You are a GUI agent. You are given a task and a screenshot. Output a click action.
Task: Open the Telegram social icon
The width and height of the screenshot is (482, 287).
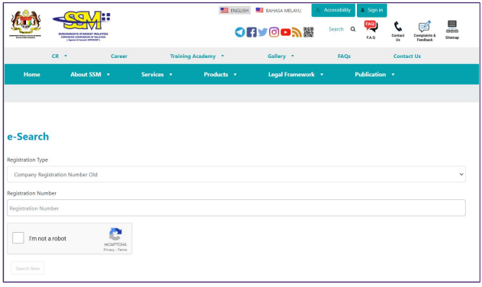pyautogui.click(x=239, y=32)
